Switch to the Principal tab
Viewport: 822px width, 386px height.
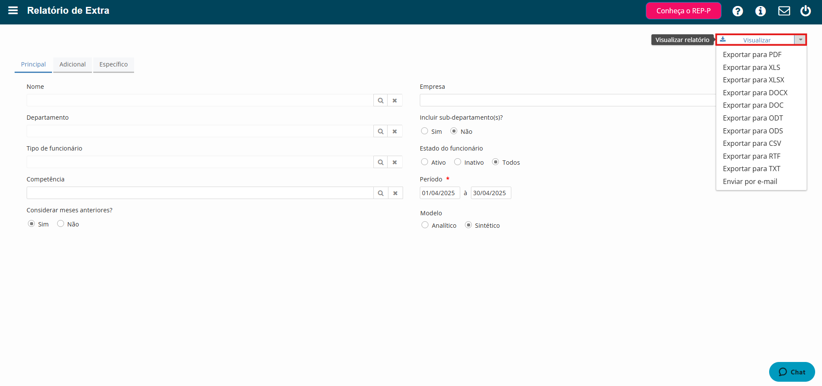coord(33,65)
